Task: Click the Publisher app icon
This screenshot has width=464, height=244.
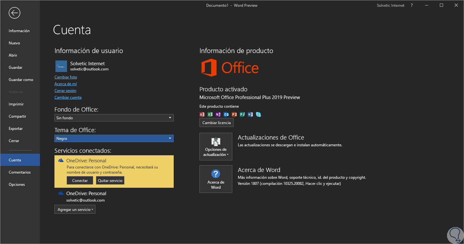Action: click(242, 114)
